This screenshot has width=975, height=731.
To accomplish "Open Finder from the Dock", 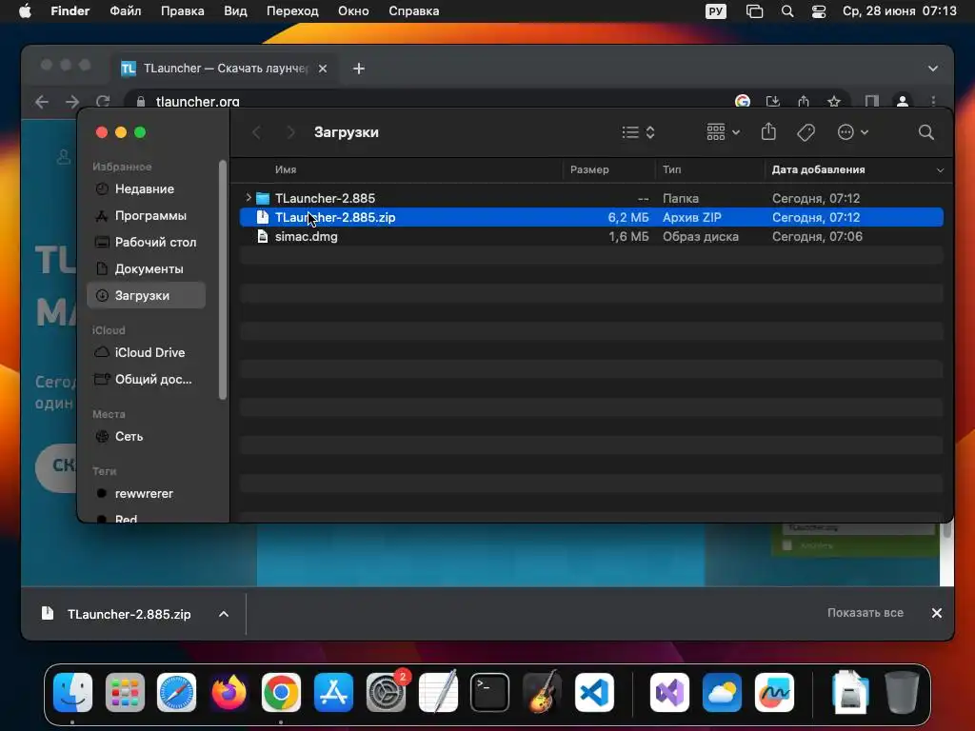I will pyautogui.click(x=72, y=692).
